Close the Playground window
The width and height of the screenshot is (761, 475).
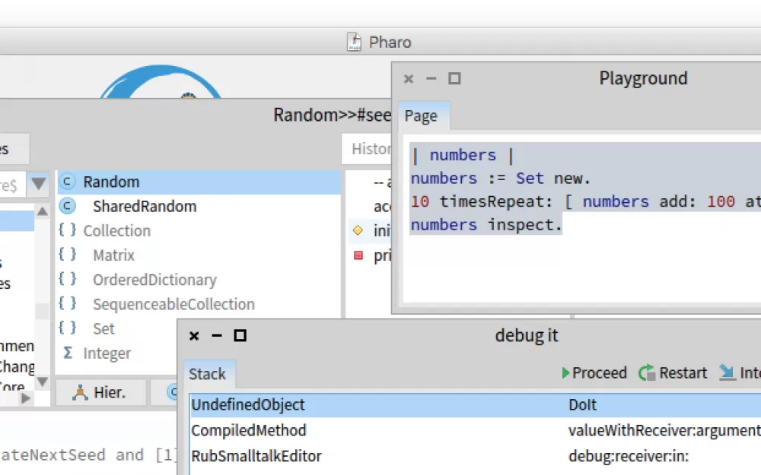409,78
